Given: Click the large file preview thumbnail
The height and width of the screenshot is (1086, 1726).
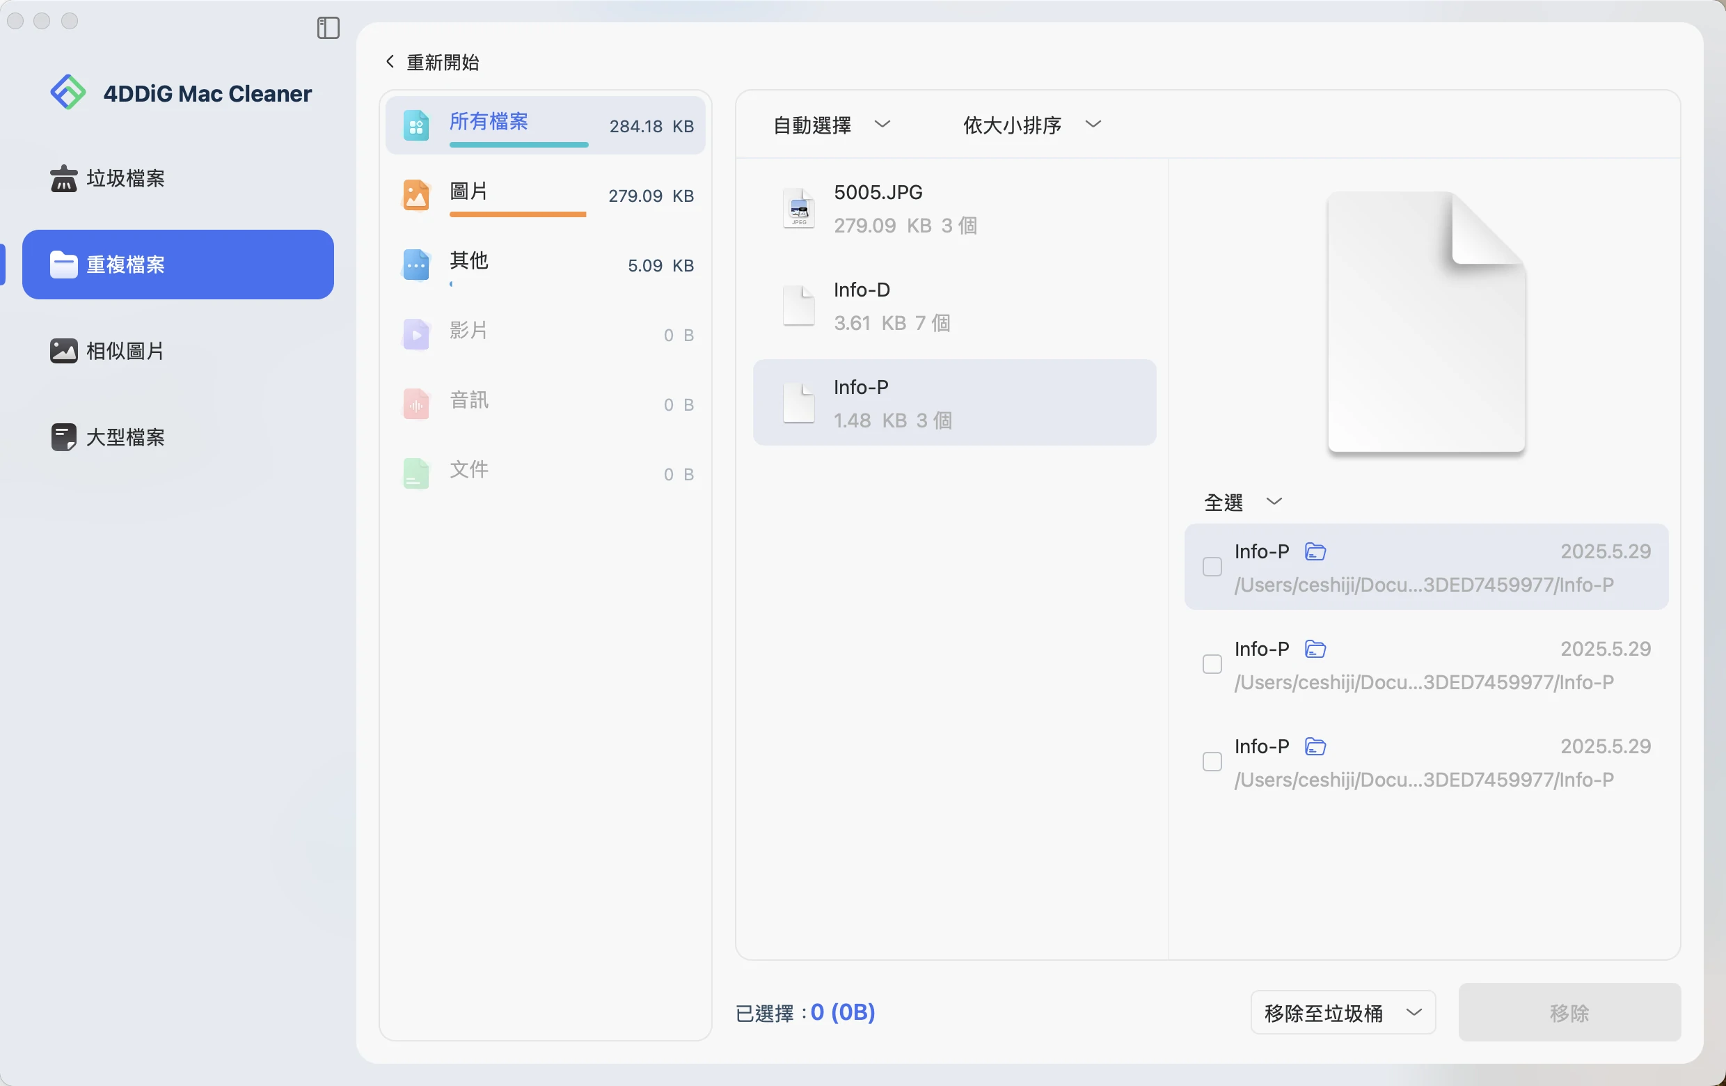Looking at the screenshot, I should pos(1425,322).
